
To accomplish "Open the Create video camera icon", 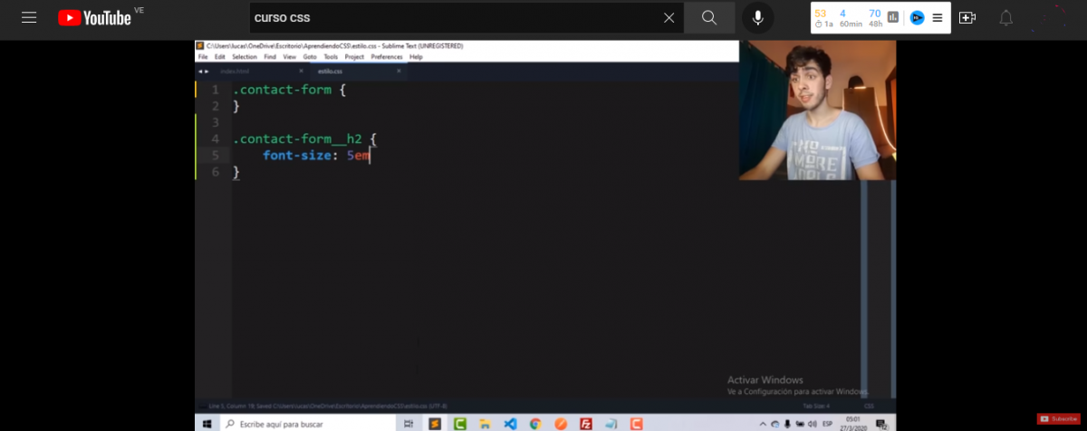I will pyautogui.click(x=967, y=17).
